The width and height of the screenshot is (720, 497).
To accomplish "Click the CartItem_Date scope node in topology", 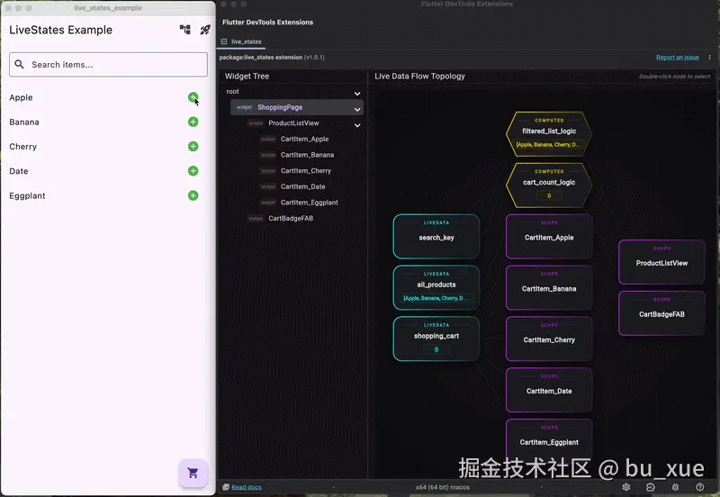I will pos(549,390).
